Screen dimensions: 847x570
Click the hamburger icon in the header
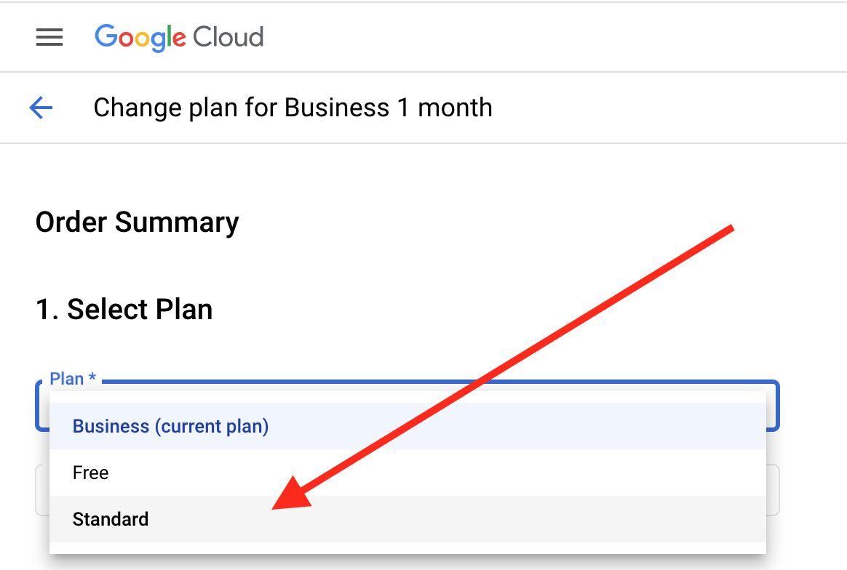49,37
